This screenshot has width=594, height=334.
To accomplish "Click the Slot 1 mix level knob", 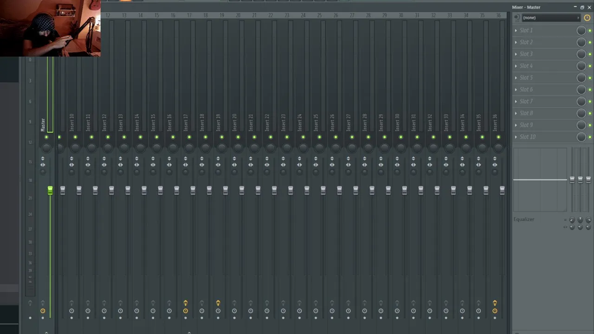I will coord(581,30).
